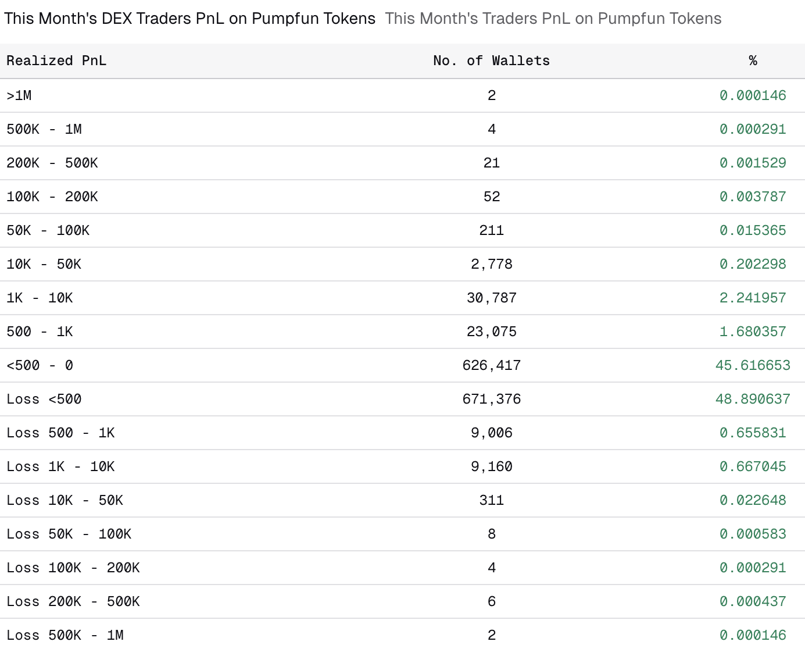Image resolution: width=805 pixels, height=645 pixels.
Task: Click the '%' column header
Action: [x=753, y=61]
